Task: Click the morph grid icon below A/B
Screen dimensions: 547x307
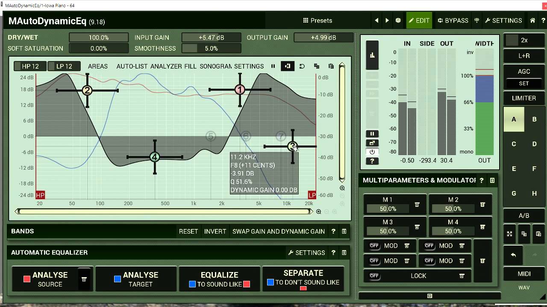Action: pyautogui.click(x=509, y=234)
